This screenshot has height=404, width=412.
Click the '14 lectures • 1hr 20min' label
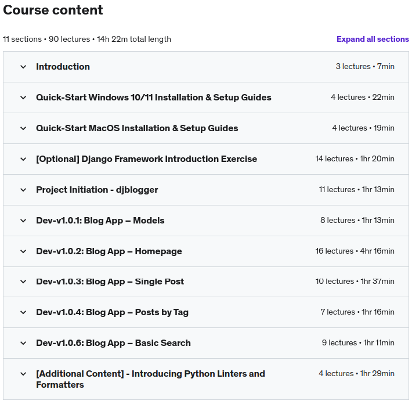click(x=355, y=159)
